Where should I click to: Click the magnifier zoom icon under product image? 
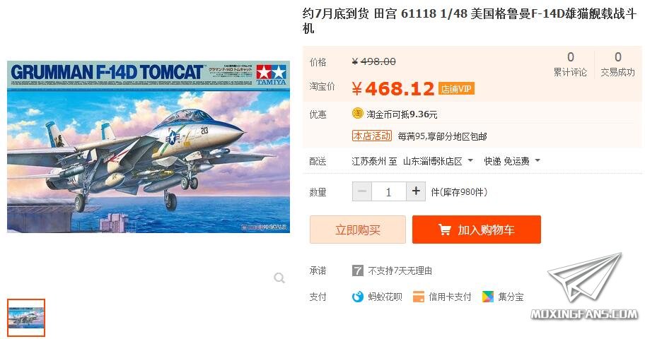coord(279,278)
